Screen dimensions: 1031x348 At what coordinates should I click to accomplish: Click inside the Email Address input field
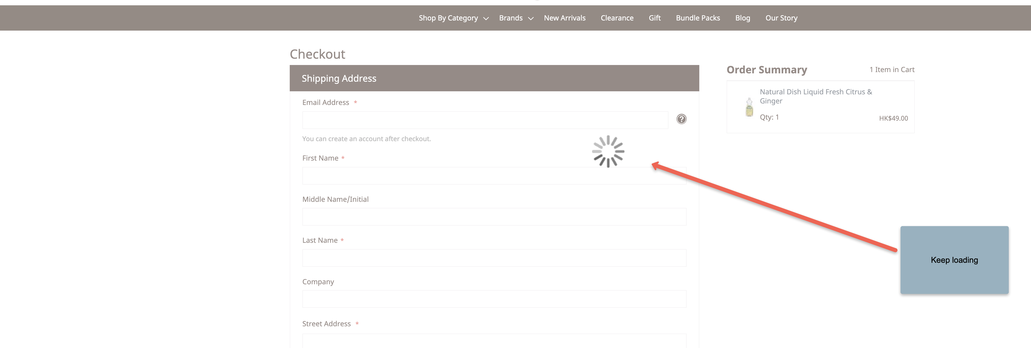(x=485, y=119)
